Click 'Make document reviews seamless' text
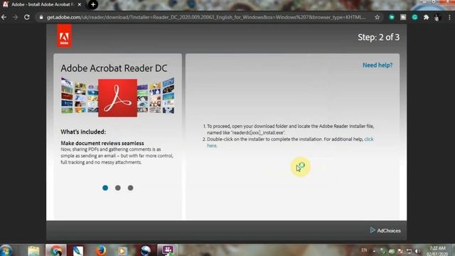Screen dimensions: 455x256 pyautogui.click(x=102, y=143)
